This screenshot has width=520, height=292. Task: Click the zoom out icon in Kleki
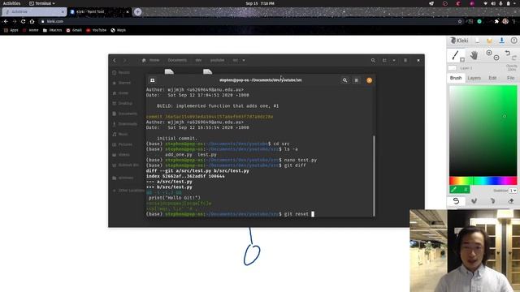click(496, 58)
